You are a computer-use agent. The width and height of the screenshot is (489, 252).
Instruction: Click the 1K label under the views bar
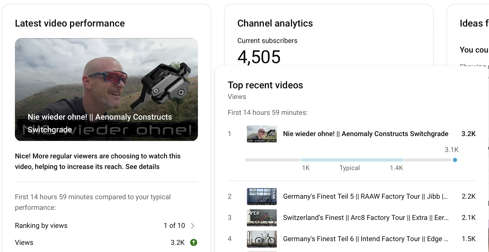click(306, 168)
